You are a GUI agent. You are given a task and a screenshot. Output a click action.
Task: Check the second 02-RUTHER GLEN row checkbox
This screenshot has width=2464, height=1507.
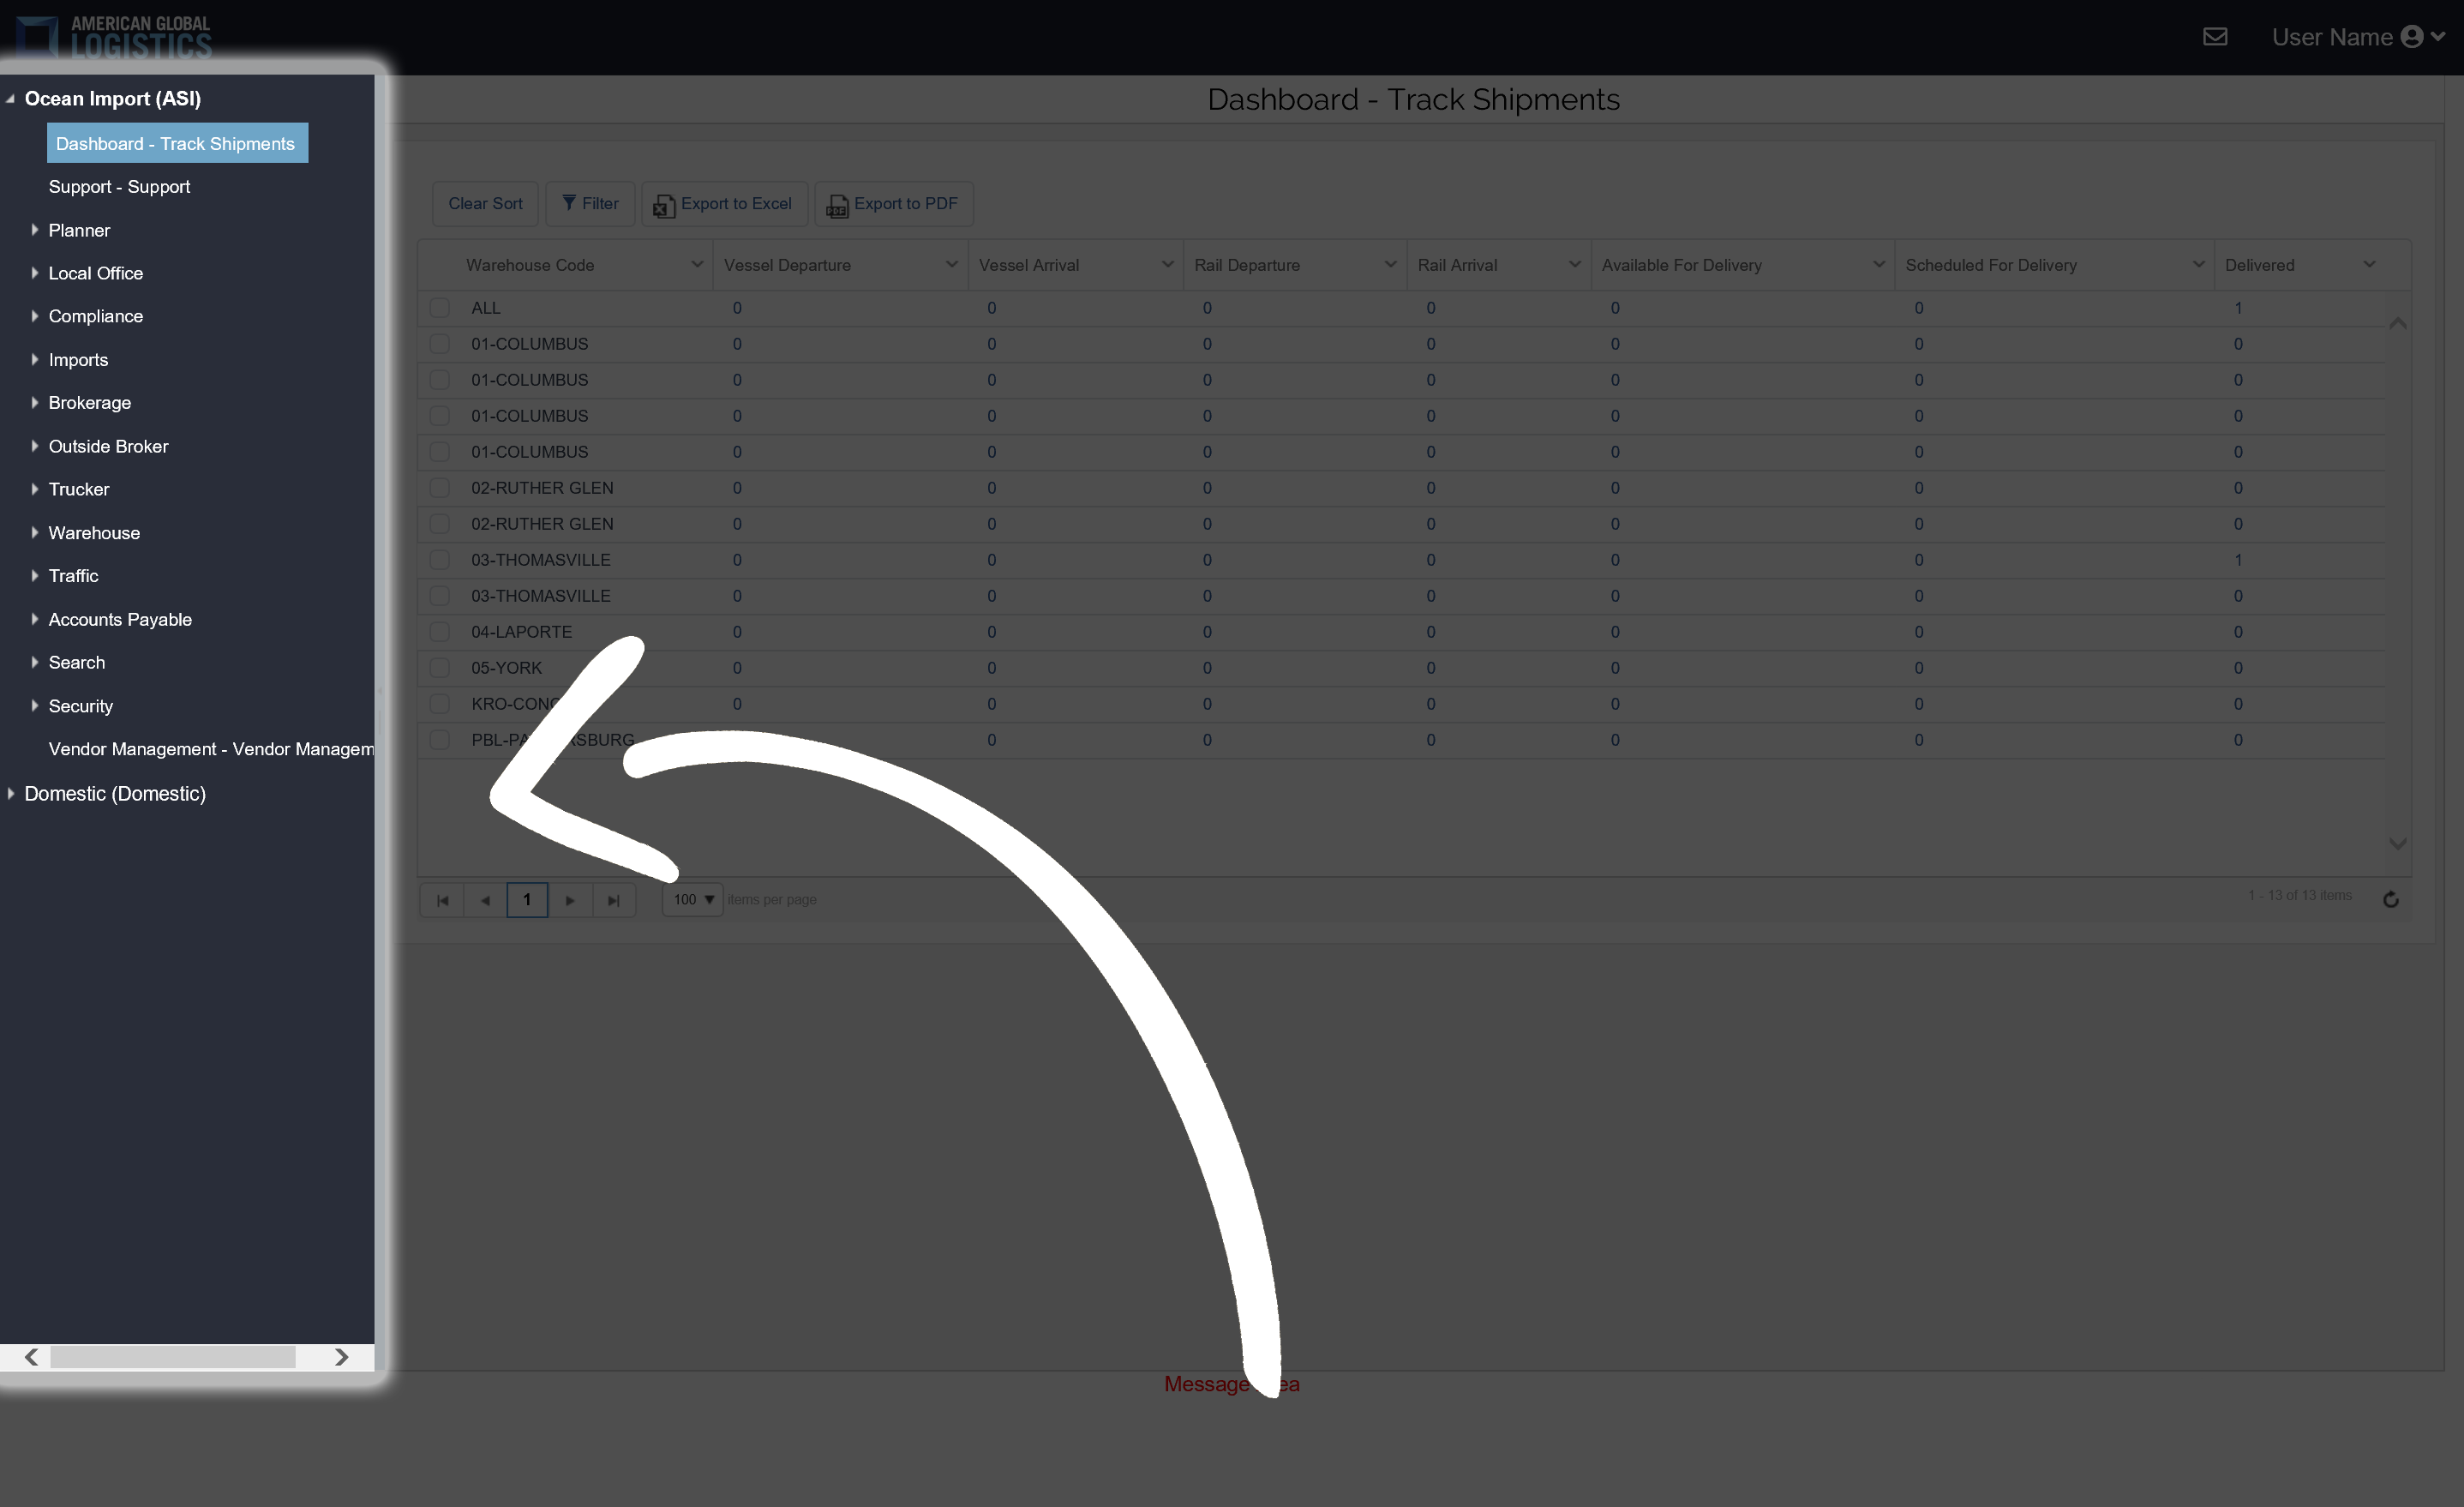439,524
